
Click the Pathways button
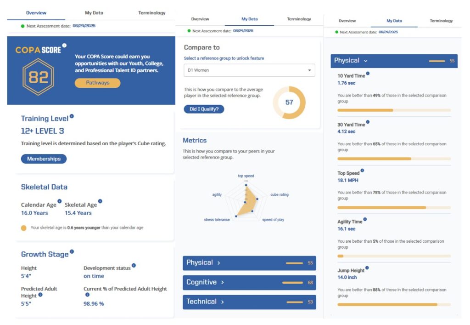tap(97, 83)
